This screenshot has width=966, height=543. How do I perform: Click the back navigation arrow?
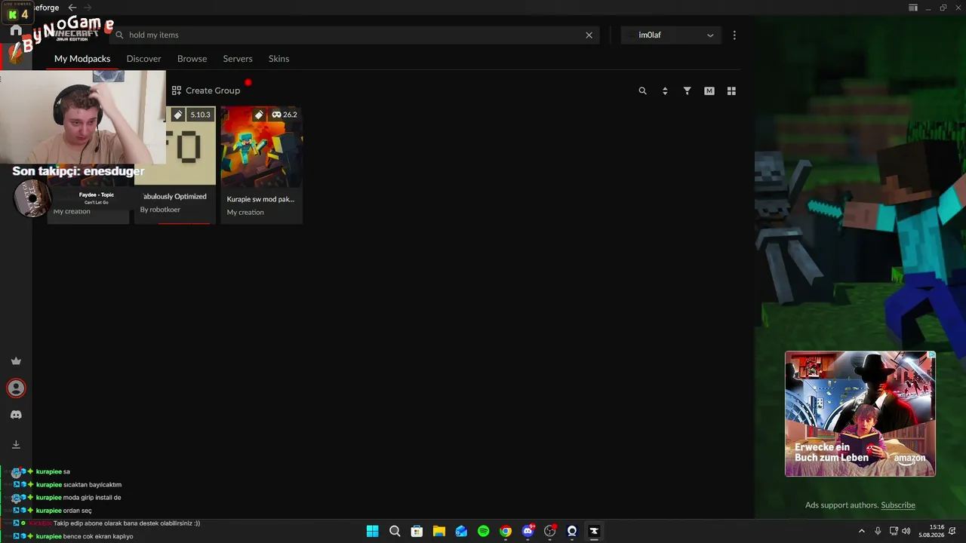point(72,8)
